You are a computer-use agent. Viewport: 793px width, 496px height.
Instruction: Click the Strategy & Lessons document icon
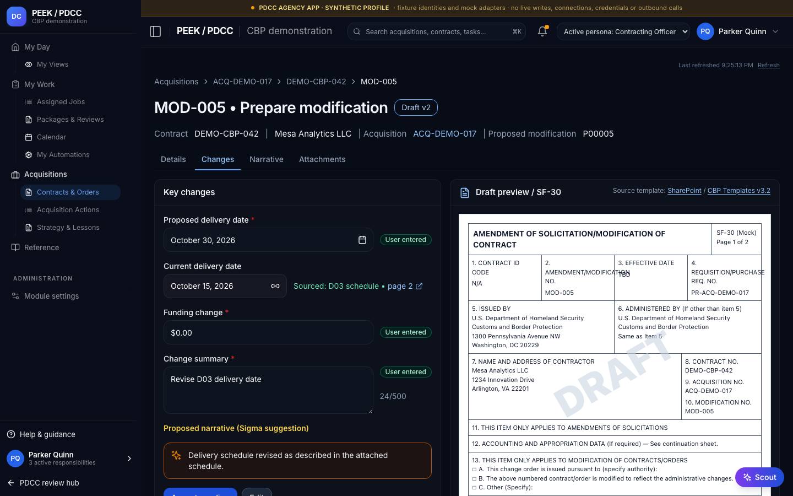pyautogui.click(x=29, y=228)
